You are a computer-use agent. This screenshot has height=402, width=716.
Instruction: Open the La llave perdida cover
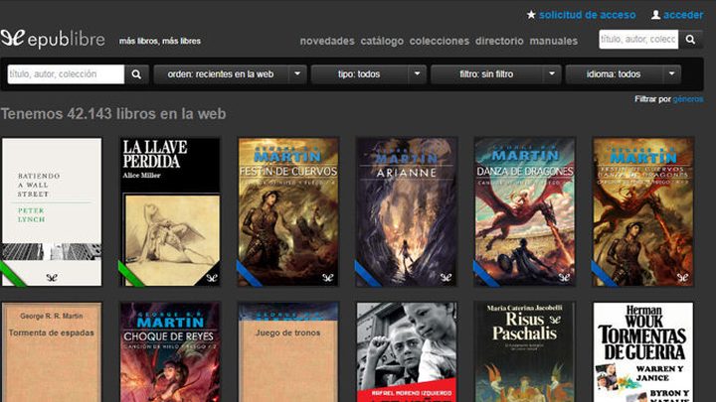(170, 212)
